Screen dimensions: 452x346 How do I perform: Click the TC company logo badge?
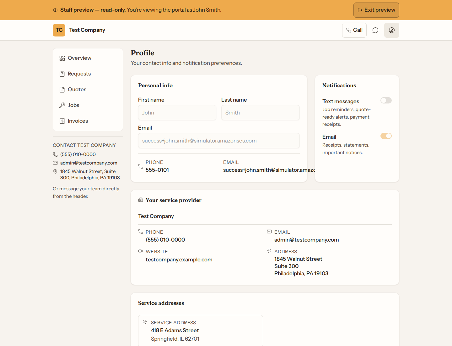(x=59, y=30)
